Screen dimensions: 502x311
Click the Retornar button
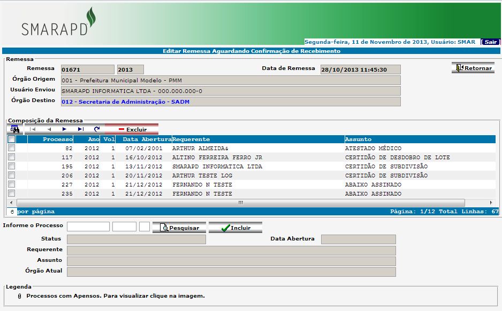[x=473, y=68]
